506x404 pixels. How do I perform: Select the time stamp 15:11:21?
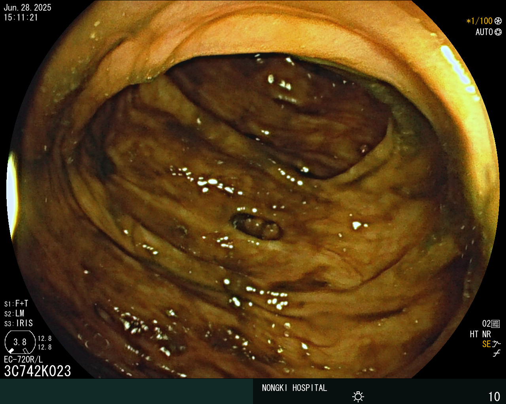coord(21,17)
